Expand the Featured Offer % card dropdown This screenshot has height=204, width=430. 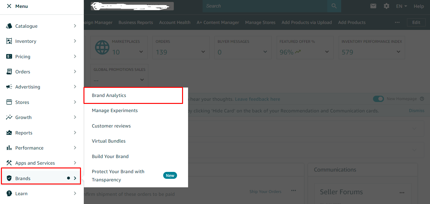click(327, 52)
